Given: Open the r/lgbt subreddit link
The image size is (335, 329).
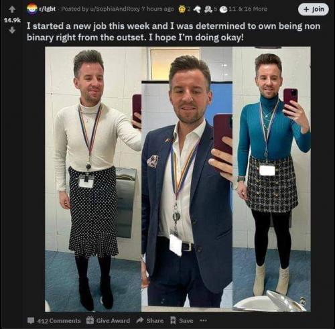Looking at the screenshot, I should tap(47, 9).
